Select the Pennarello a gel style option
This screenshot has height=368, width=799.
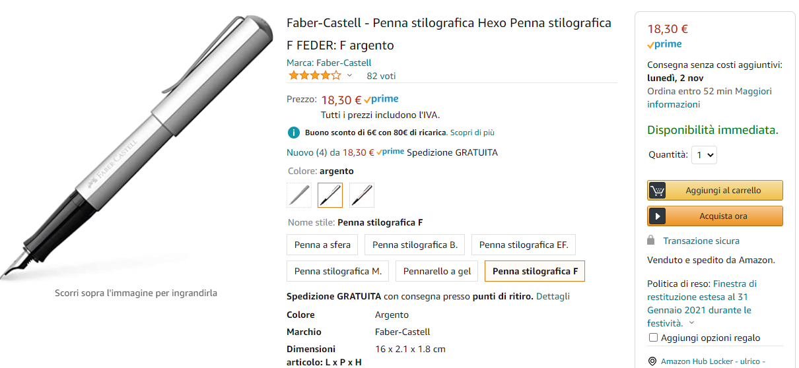(436, 271)
